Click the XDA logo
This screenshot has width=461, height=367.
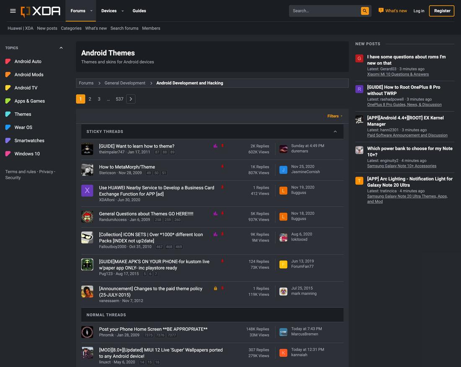[41, 11]
